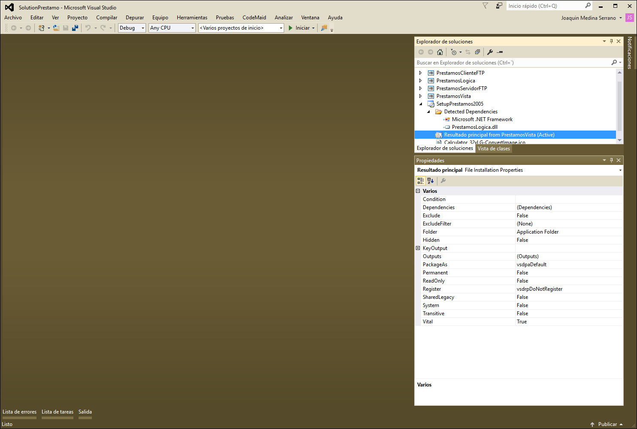Image resolution: width=637 pixels, height=429 pixels.
Task: Click the Open File toolbar icon
Action: (56, 28)
